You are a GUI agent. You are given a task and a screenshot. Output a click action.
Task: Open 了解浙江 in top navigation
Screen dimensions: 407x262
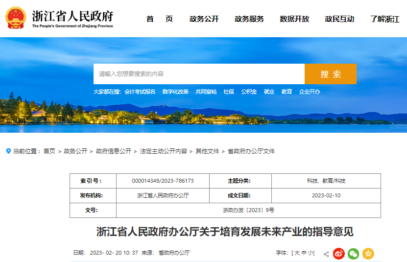[x=384, y=19]
